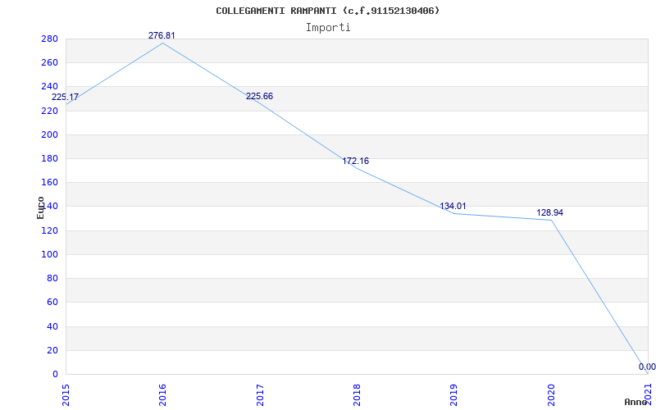Click the chart title COLLEGAMENTI RAMPANTI
Image resolution: width=656 pixels, height=410 pixels.
pos(327,11)
